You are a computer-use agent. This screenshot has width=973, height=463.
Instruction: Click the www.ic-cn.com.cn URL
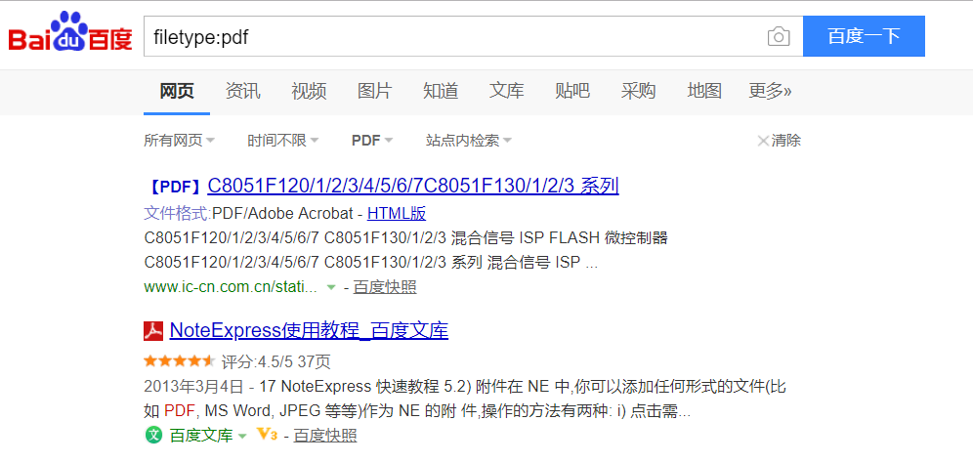[x=231, y=287]
